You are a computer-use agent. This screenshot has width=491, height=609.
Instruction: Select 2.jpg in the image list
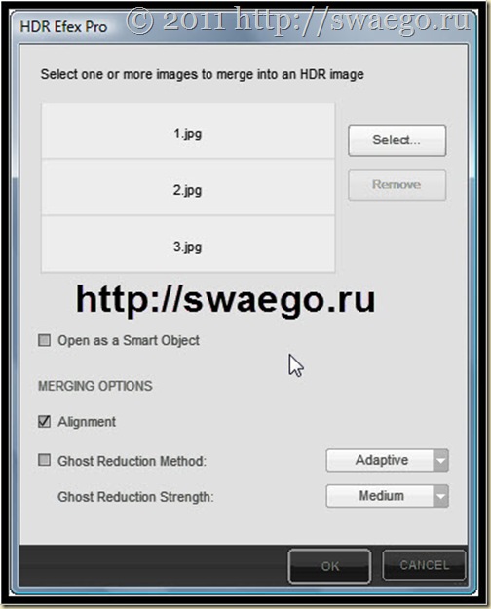pyautogui.click(x=188, y=188)
